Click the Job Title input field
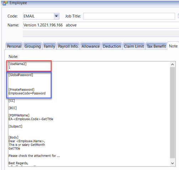Viewport: 179px width, 170px height. click(129, 16)
